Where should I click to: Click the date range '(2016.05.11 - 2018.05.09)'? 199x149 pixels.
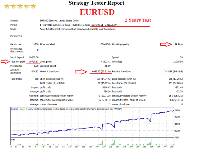click(x=104, y=25)
